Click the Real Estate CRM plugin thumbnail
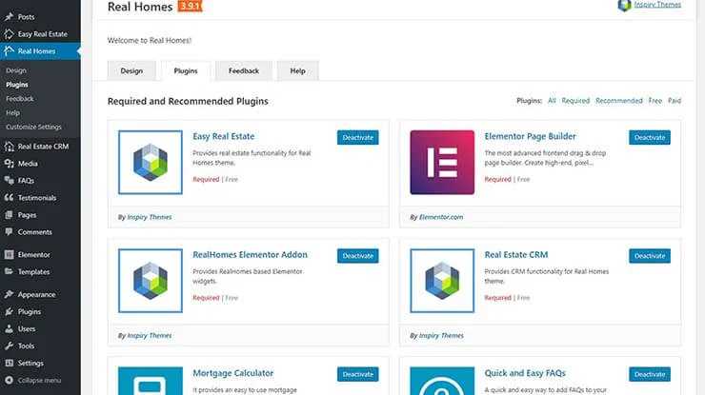The height and width of the screenshot is (395, 705). 442,281
